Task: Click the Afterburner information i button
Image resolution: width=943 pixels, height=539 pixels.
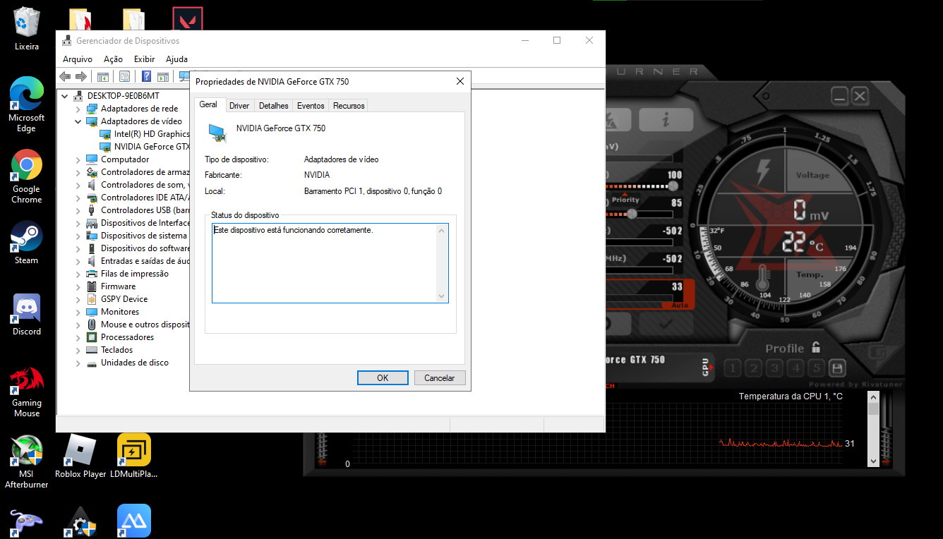Action: pos(666,120)
